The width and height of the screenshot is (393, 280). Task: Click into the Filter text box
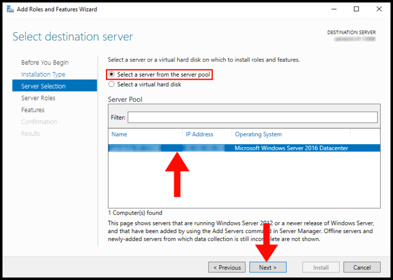point(252,118)
